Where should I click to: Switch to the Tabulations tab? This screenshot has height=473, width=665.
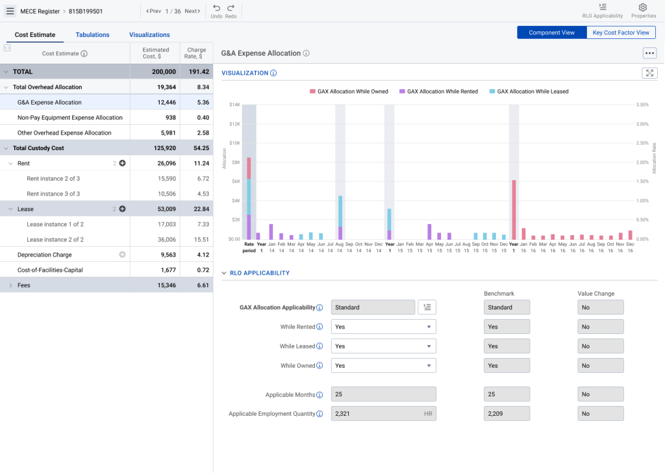tap(92, 34)
